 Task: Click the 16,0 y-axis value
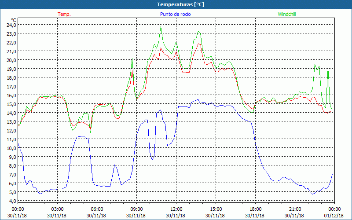pos(11,95)
